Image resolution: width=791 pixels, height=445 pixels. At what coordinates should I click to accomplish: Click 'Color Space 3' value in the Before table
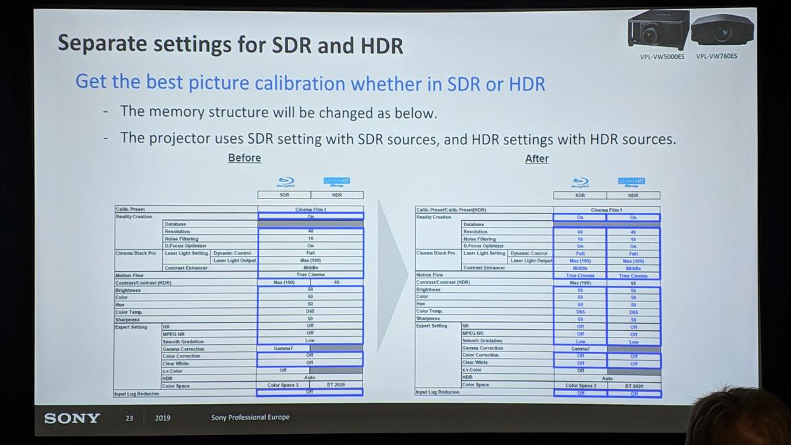pyautogui.click(x=284, y=385)
